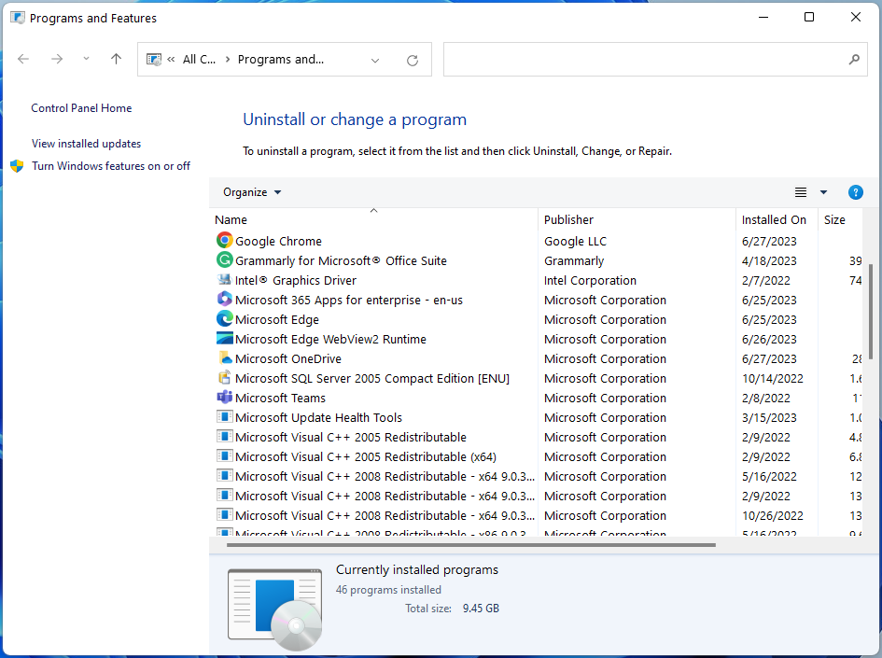Sort by the Installed On column header
882x658 pixels.
pos(777,219)
